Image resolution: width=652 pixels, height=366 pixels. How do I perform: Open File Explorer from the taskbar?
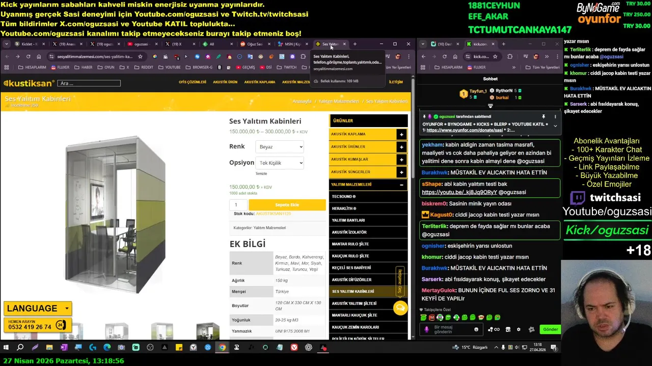click(49, 348)
